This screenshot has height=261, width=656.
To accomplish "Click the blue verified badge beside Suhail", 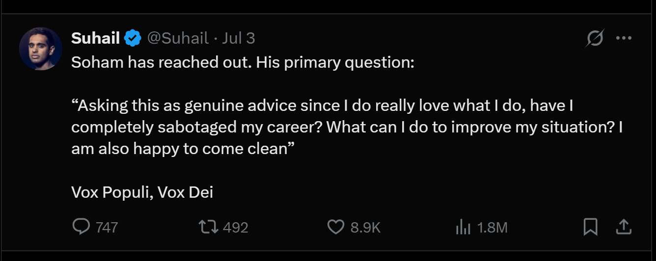I will pyautogui.click(x=133, y=38).
